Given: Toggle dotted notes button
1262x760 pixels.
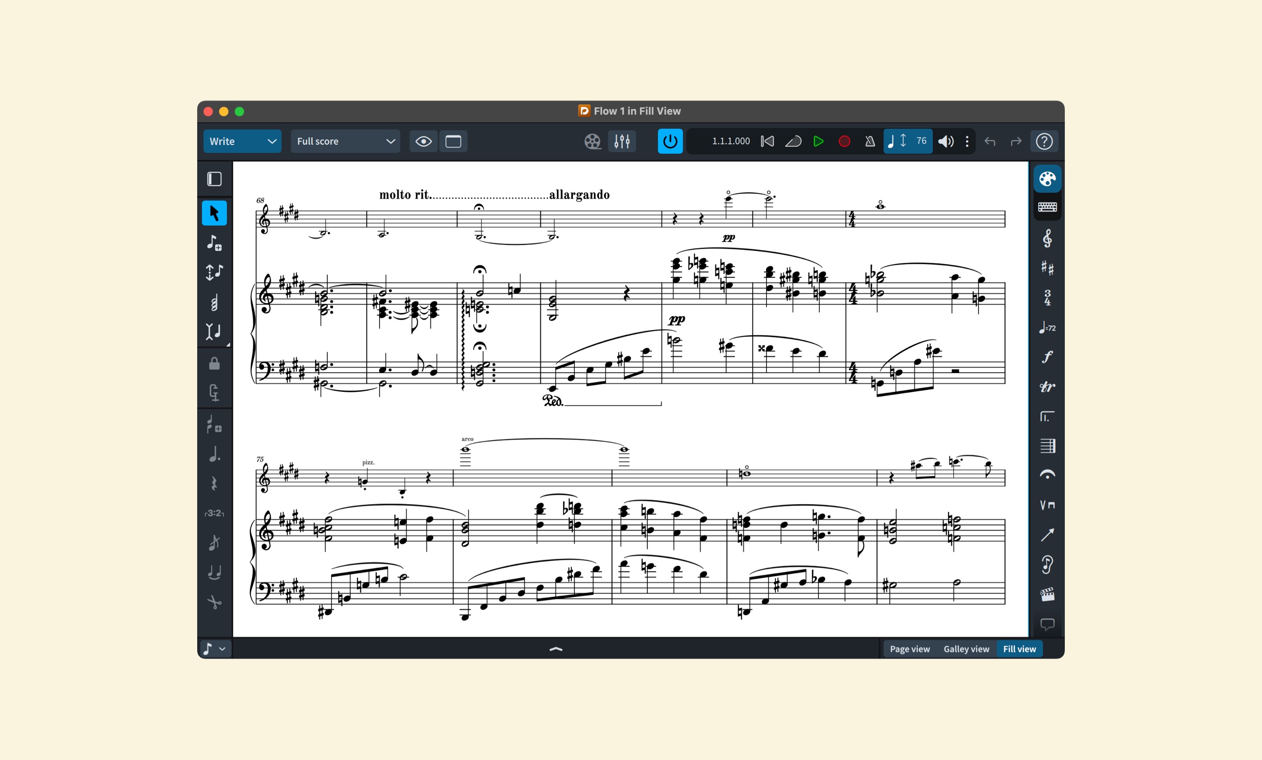Looking at the screenshot, I should coord(214,454).
